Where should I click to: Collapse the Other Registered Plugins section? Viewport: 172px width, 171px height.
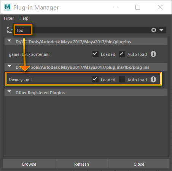click(9, 92)
